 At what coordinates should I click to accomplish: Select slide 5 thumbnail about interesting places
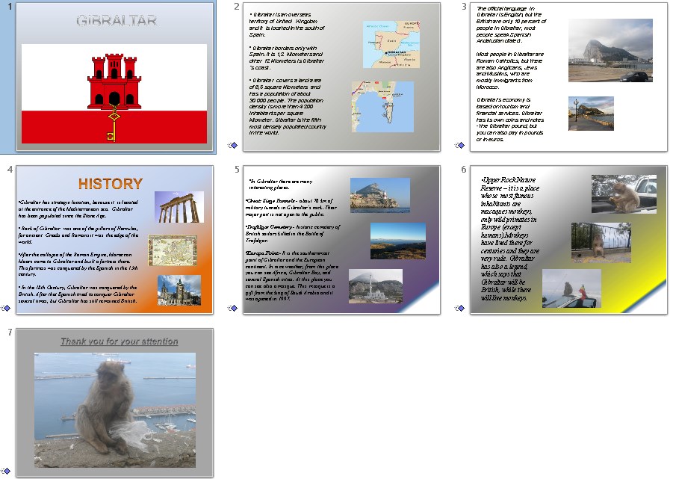tap(341, 239)
